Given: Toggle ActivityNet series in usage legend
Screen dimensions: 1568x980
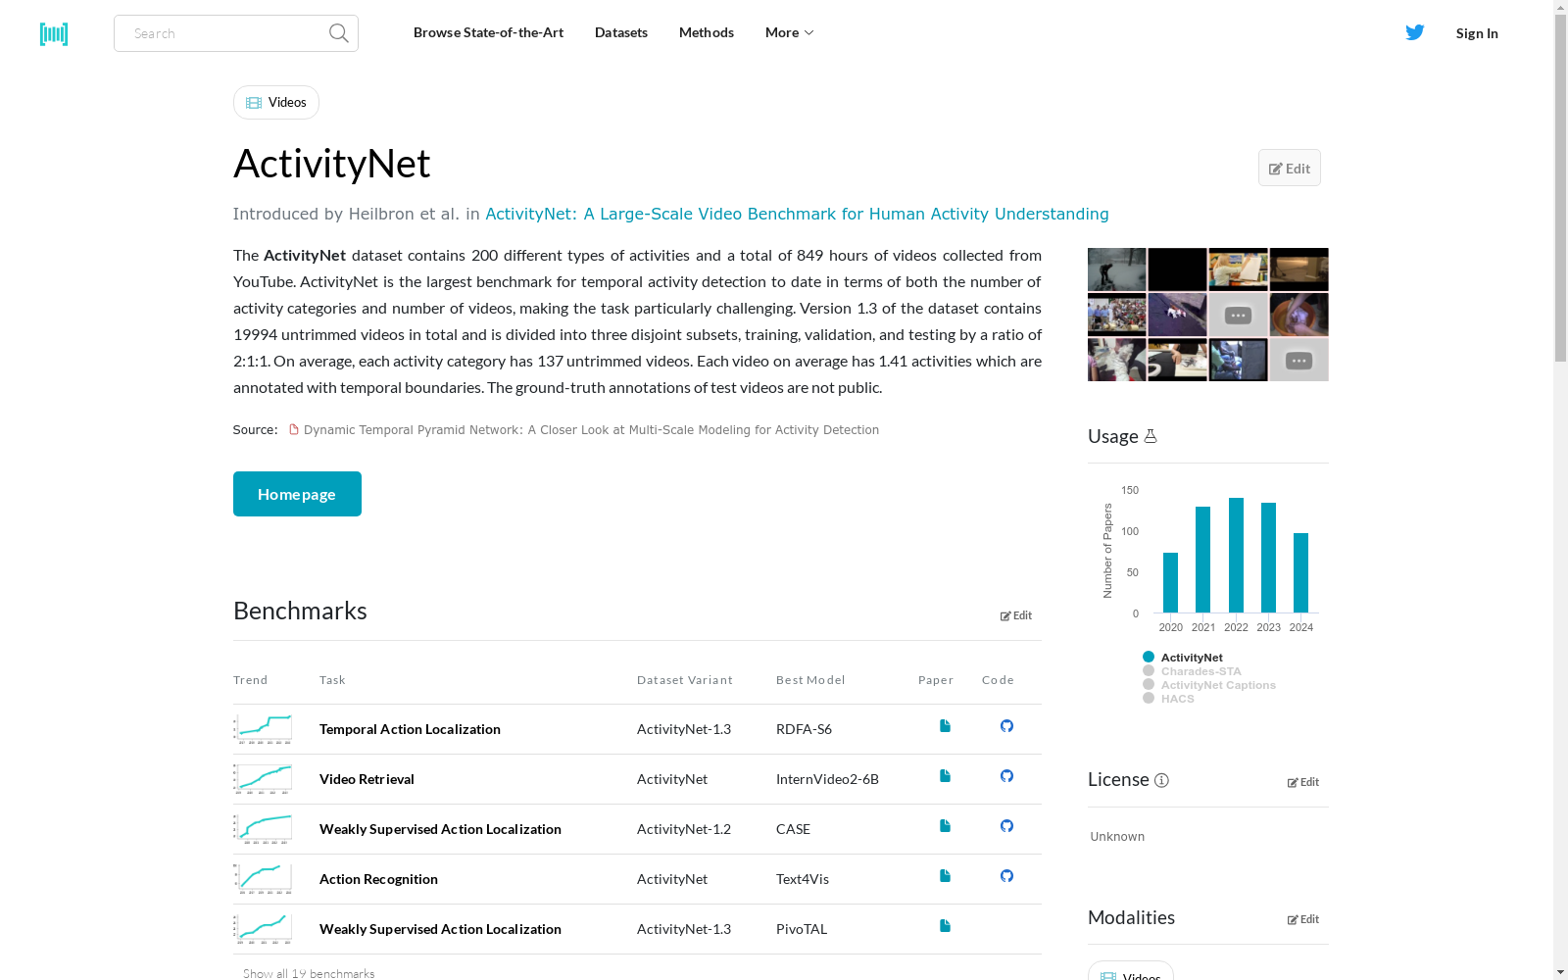Looking at the screenshot, I should [x=1183, y=658].
